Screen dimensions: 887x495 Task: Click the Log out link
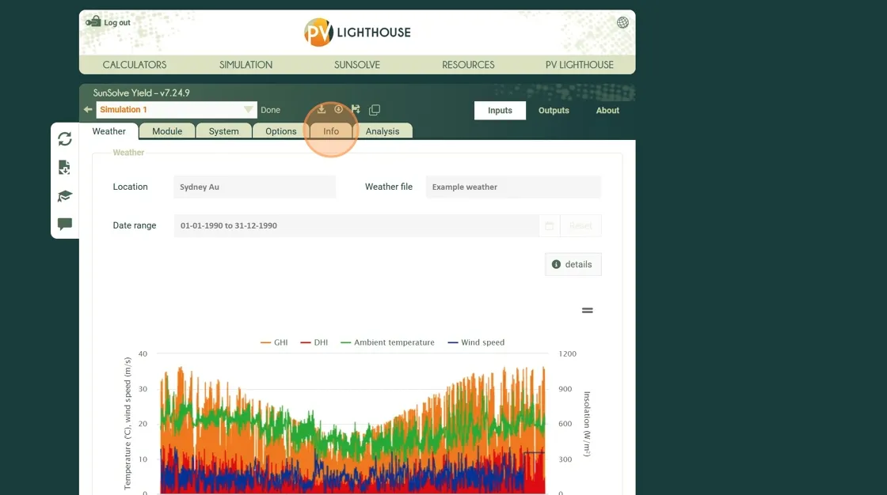coord(116,23)
